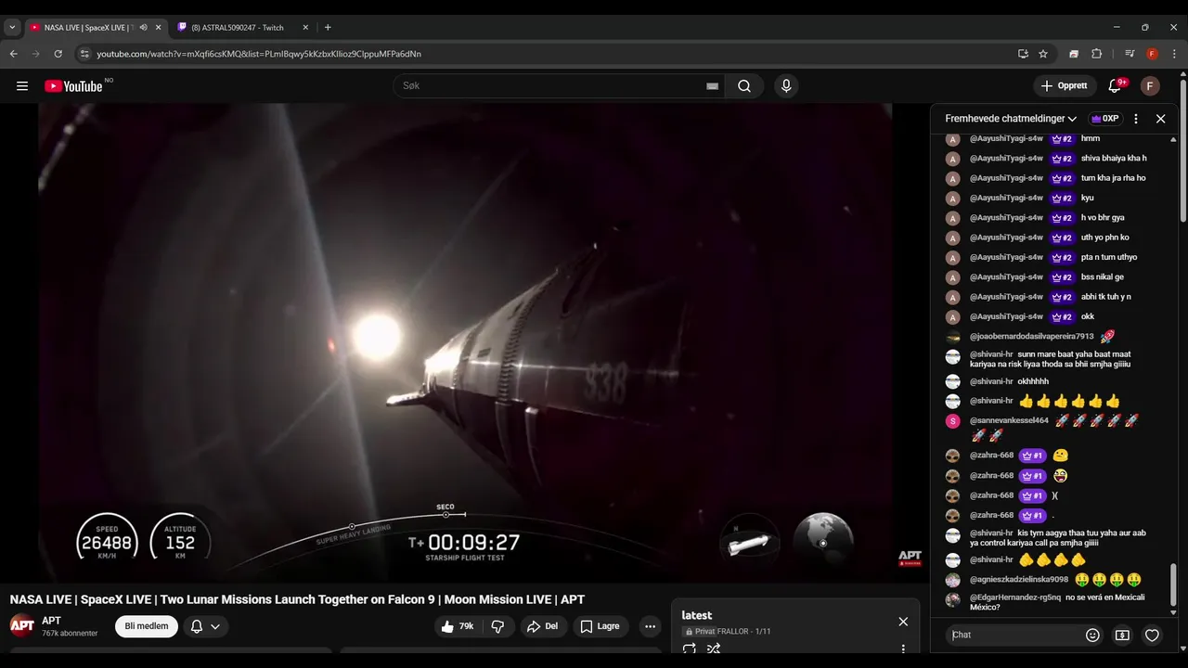Reload the page in Chrome
The height and width of the screenshot is (668, 1188).
[x=58, y=54]
